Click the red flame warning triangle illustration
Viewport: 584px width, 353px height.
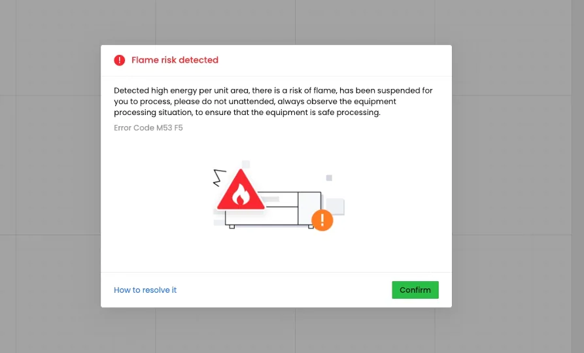241,190
